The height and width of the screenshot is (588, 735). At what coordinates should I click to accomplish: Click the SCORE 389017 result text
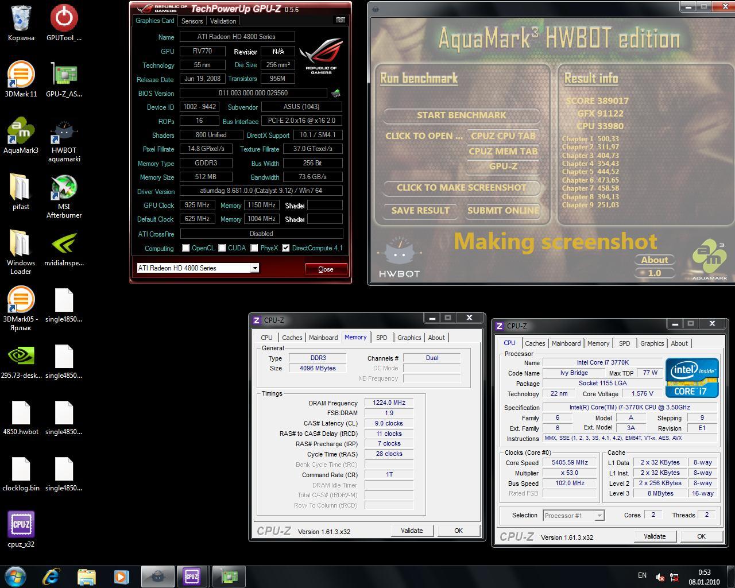coord(597,100)
